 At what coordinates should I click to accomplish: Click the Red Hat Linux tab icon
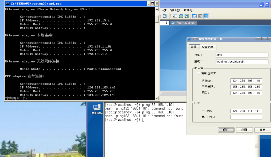173,23
